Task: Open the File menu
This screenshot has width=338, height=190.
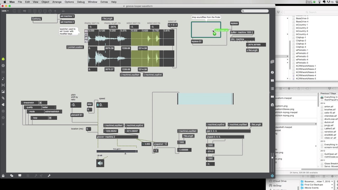Action: click(20, 2)
